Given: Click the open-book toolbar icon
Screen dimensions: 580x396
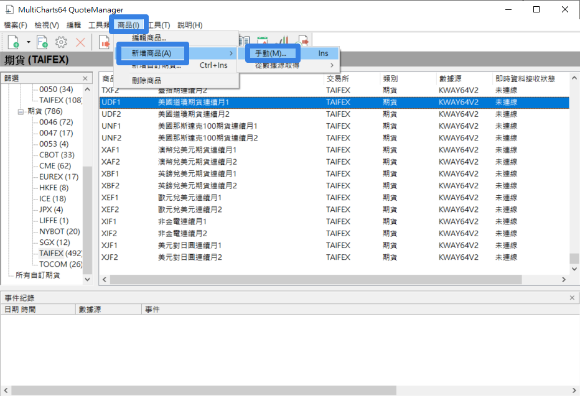Looking at the screenshot, I should 245,40.
